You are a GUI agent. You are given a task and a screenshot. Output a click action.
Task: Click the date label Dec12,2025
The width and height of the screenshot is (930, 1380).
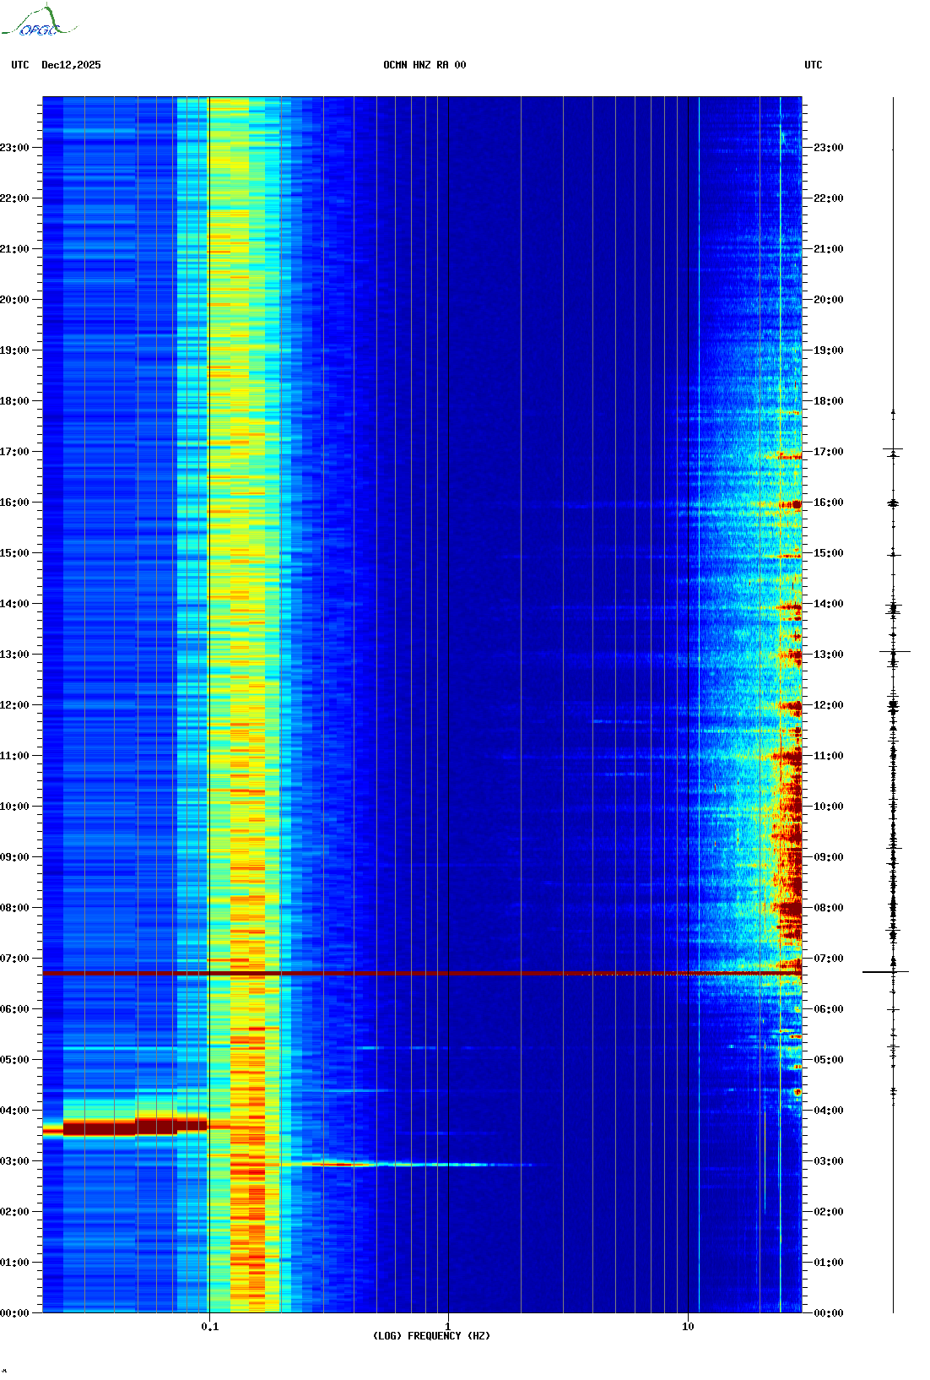pos(71,65)
